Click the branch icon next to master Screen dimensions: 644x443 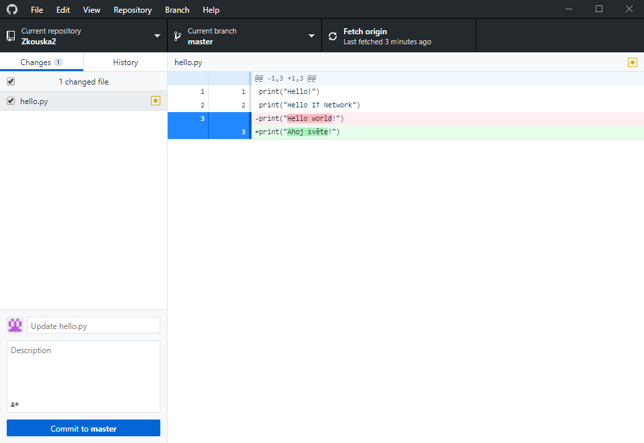pyautogui.click(x=176, y=36)
